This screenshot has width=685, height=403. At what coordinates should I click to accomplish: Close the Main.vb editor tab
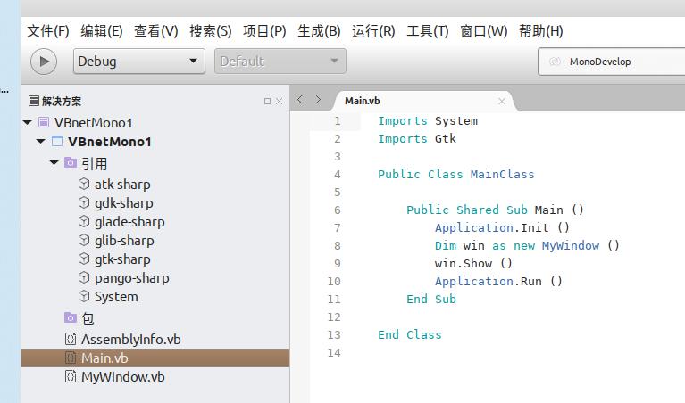pyautogui.click(x=502, y=102)
